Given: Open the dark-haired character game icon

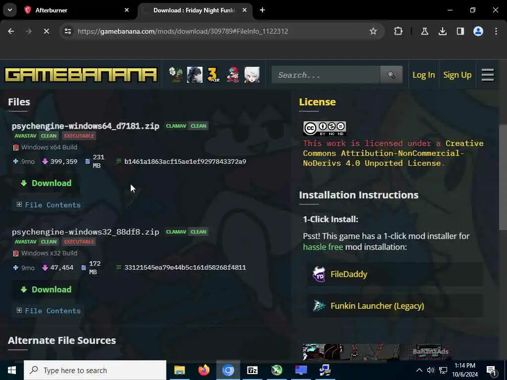Looking at the screenshot, I should click(195, 75).
